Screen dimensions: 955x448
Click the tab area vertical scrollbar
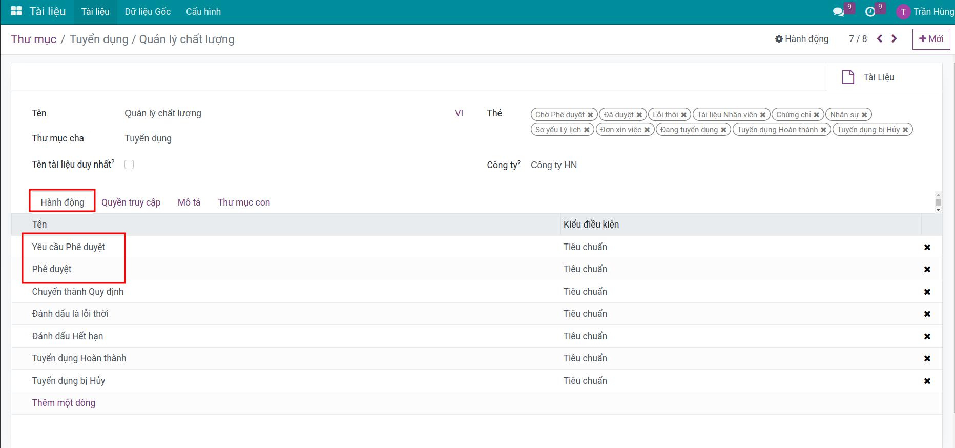[938, 202]
